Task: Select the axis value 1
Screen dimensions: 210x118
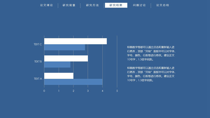Action: tap(59, 91)
